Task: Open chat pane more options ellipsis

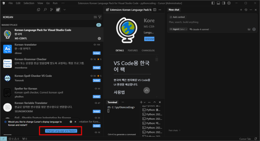Action: (x=251, y=10)
